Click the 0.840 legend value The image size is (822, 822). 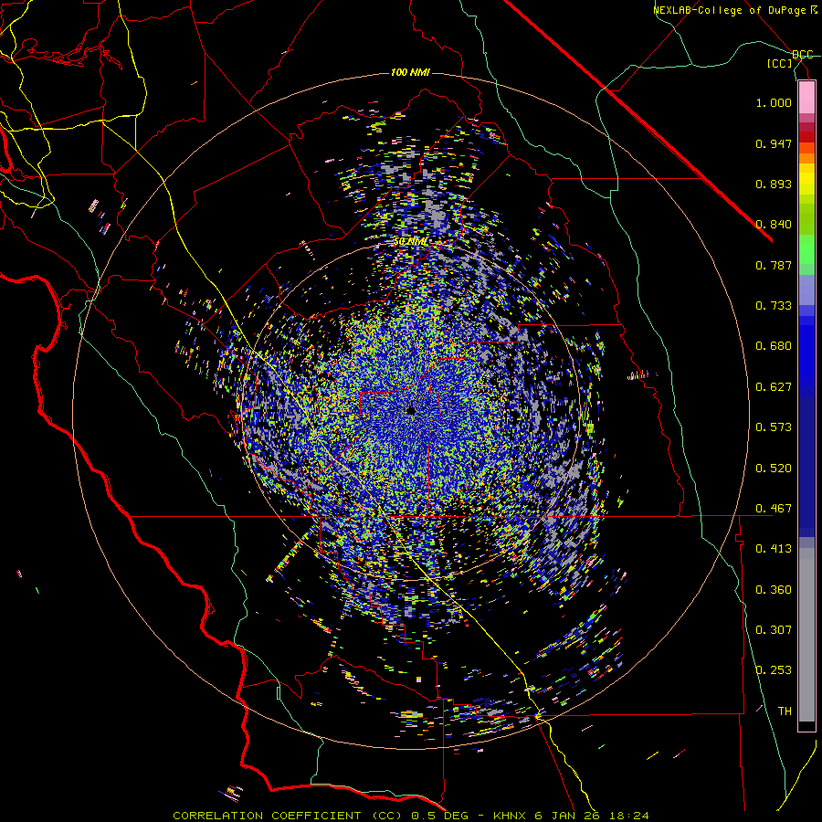coord(774,225)
